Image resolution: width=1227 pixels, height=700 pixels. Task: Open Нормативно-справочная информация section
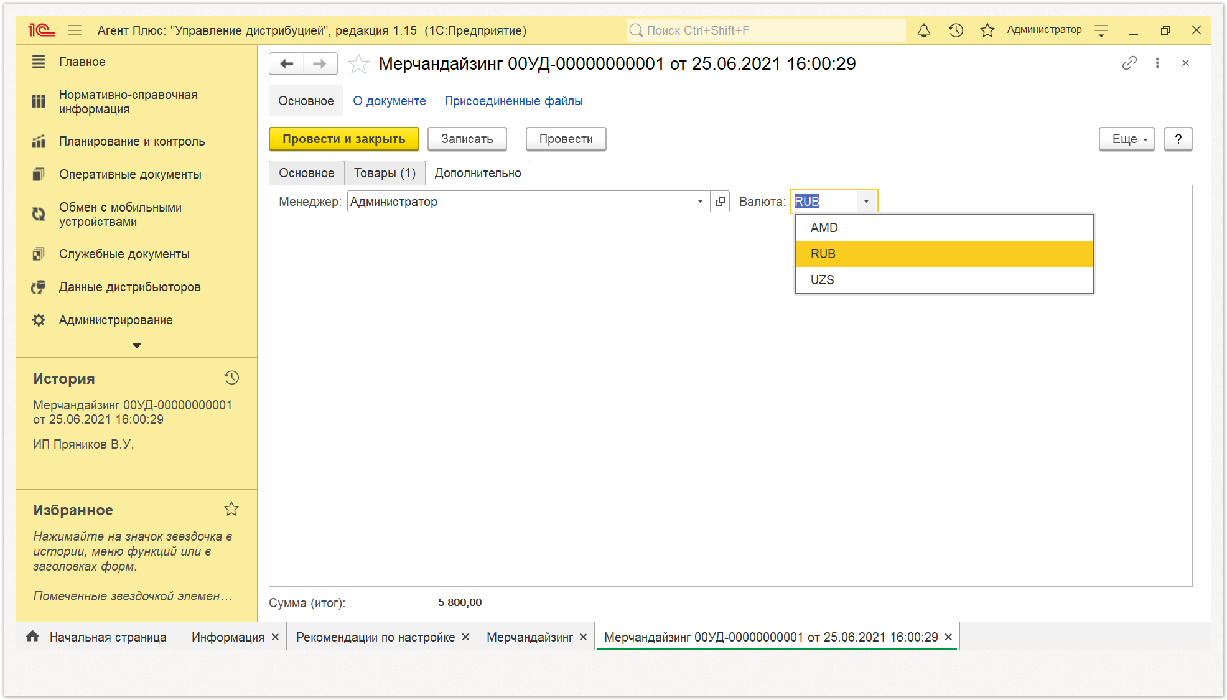128,101
